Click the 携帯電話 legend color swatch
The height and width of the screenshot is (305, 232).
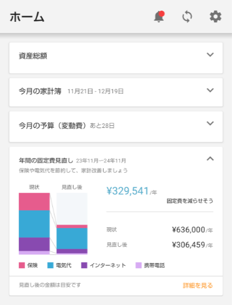138,265
